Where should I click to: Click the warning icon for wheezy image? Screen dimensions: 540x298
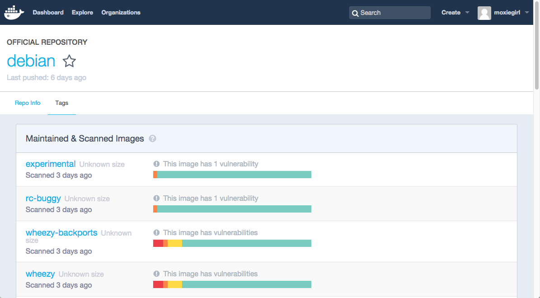click(x=156, y=274)
